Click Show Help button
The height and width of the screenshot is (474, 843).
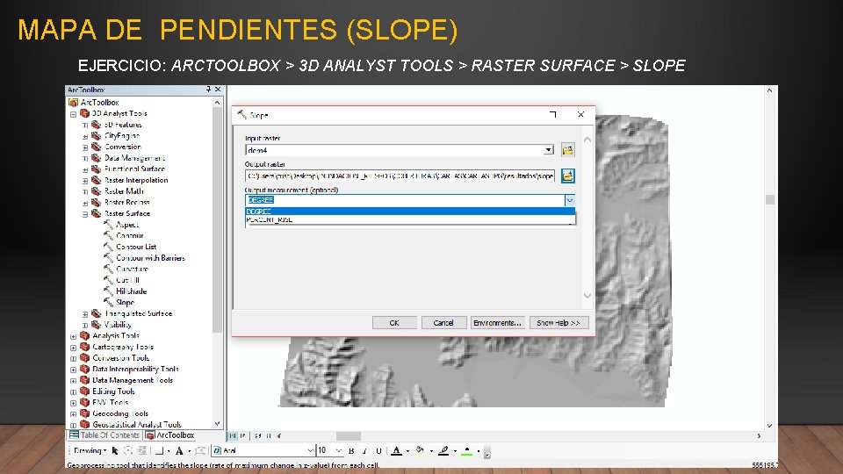(x=558, y=322)
